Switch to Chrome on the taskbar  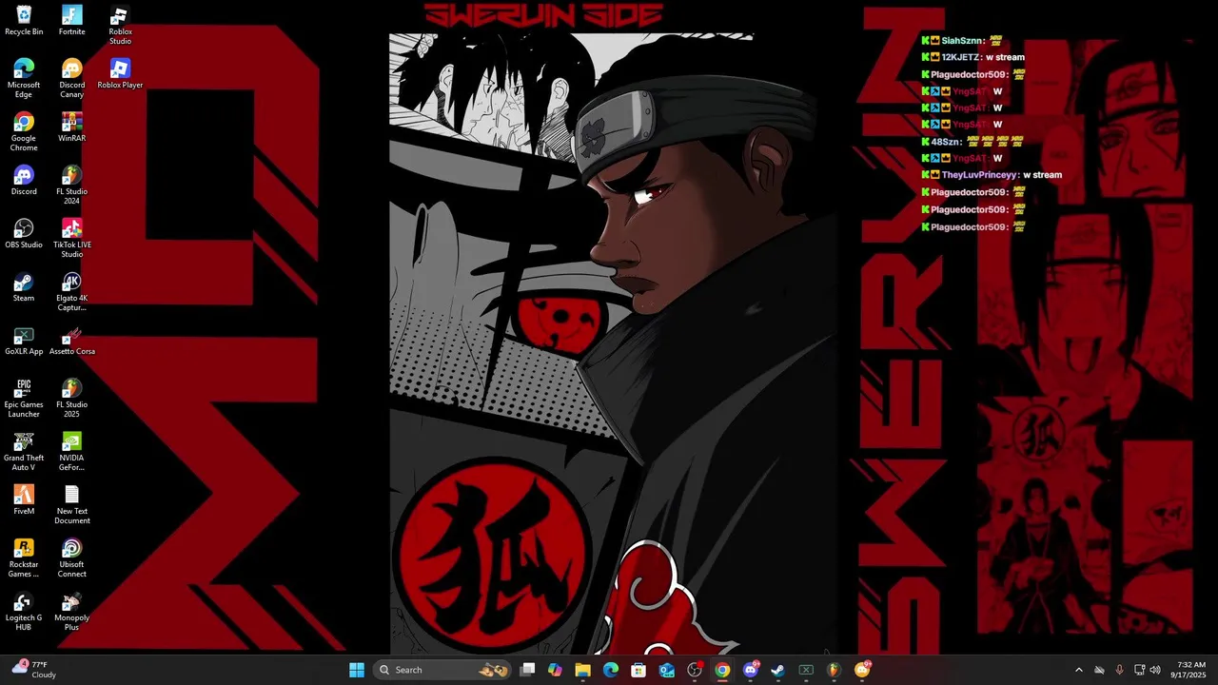(x=722, y=670)
